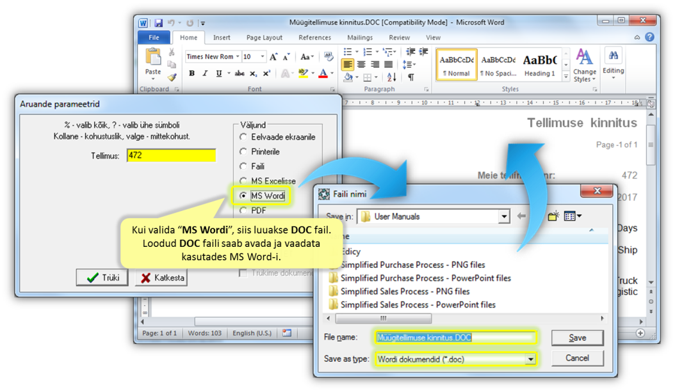This screenshot has height=392, width=675.
Task: Switch to the Review ribbon tab
Action: pyautogui.click(x=399, y=37)
